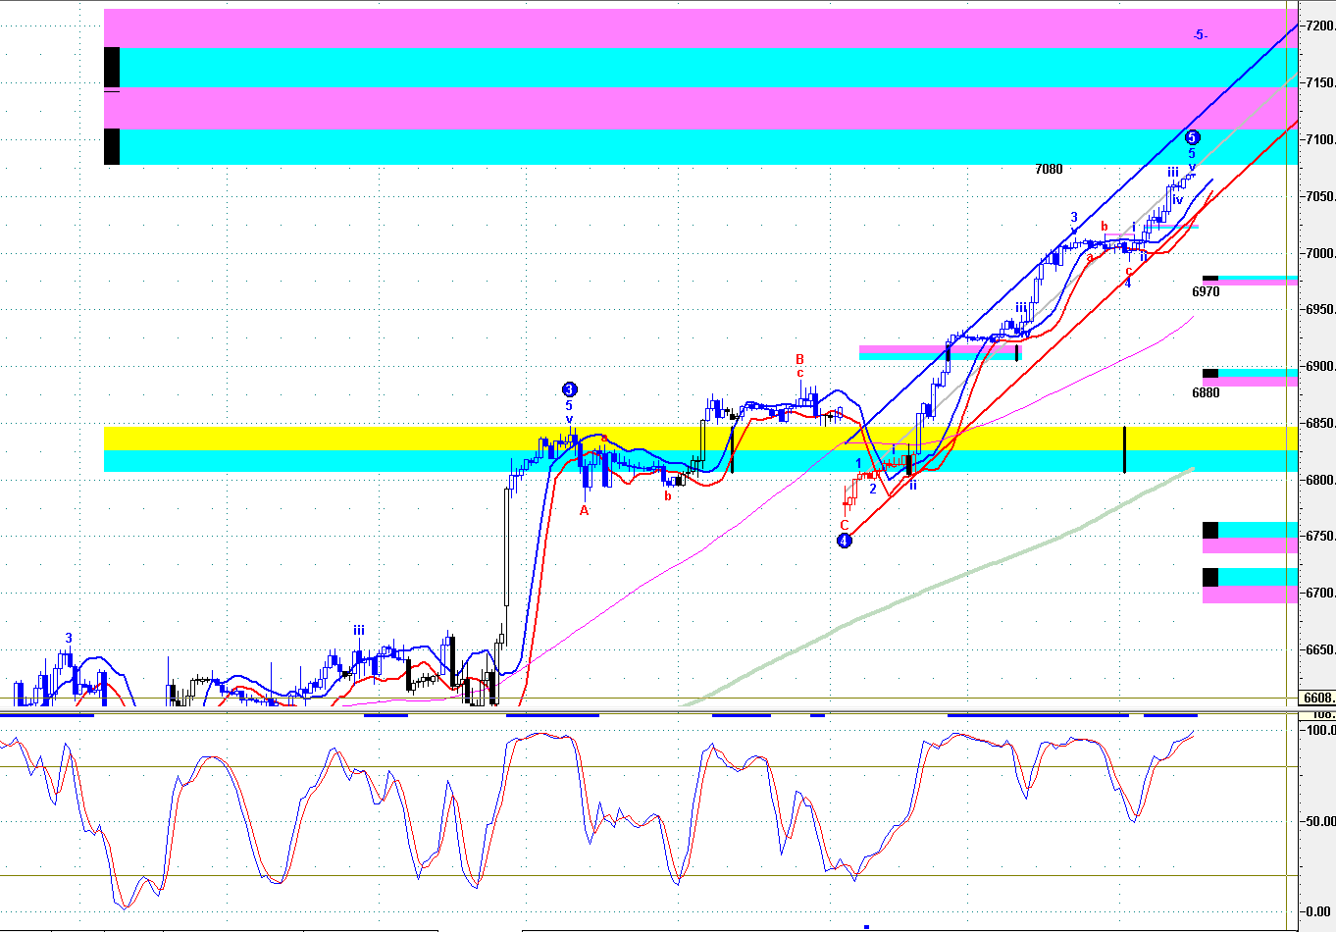Click the circled wave 5 marker
Screen dimensions: 1336x932
[1192, 137]
